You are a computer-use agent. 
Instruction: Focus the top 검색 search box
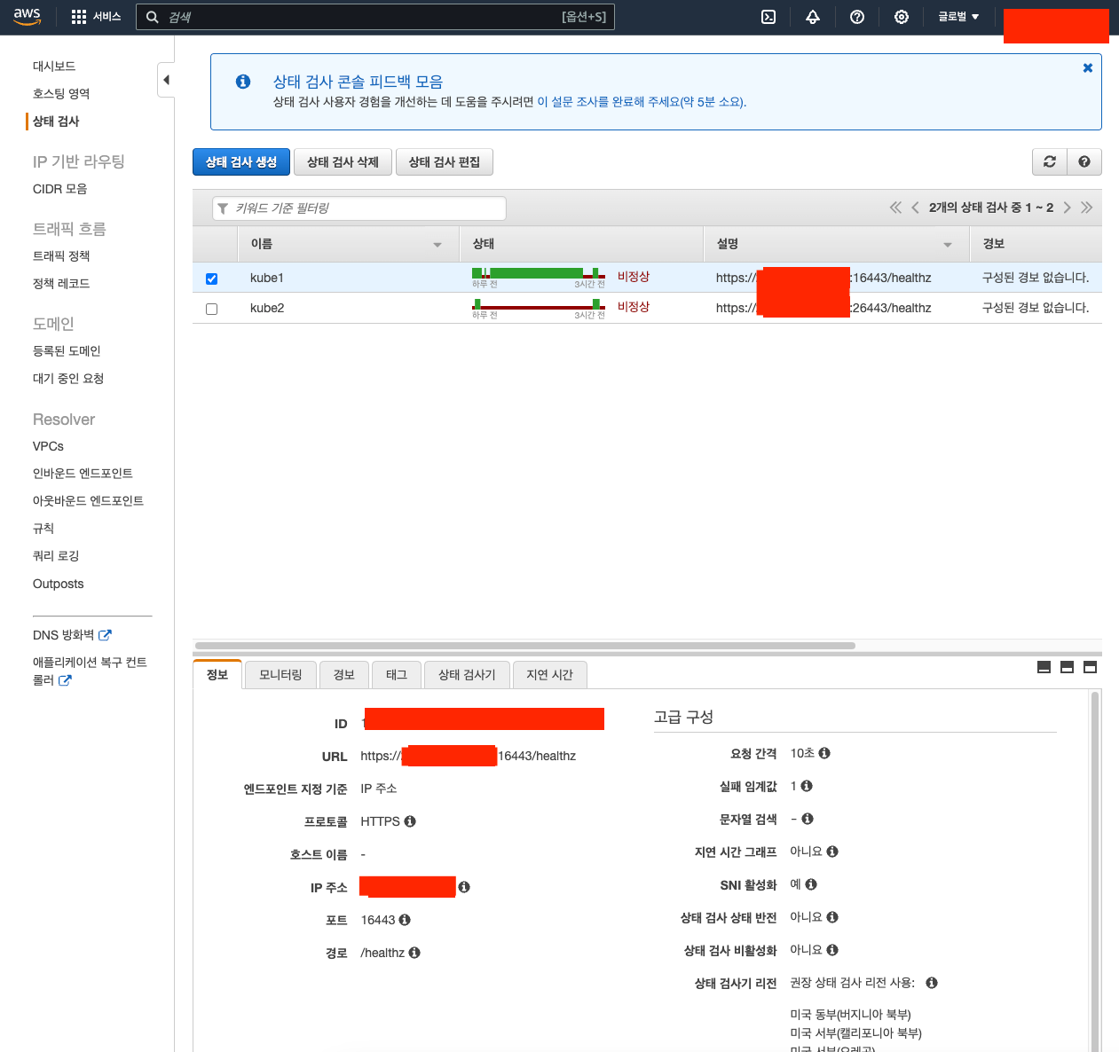pyautogui.click(x=374, y=17)
